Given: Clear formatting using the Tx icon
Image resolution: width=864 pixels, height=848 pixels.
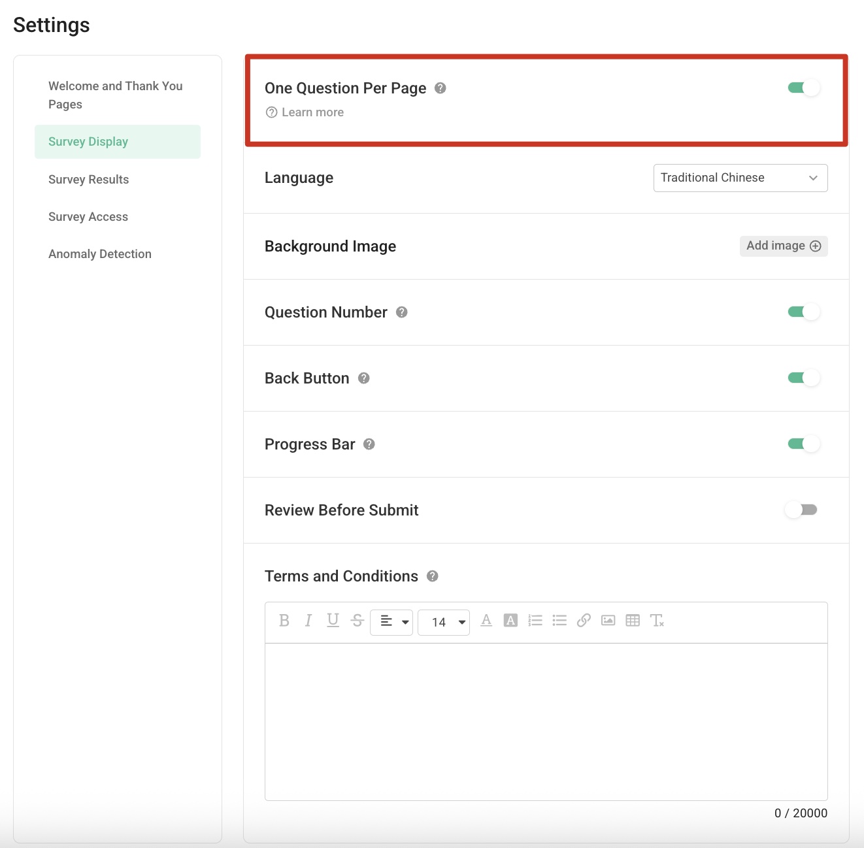Looking at the screenshot, I should [657, 621].
